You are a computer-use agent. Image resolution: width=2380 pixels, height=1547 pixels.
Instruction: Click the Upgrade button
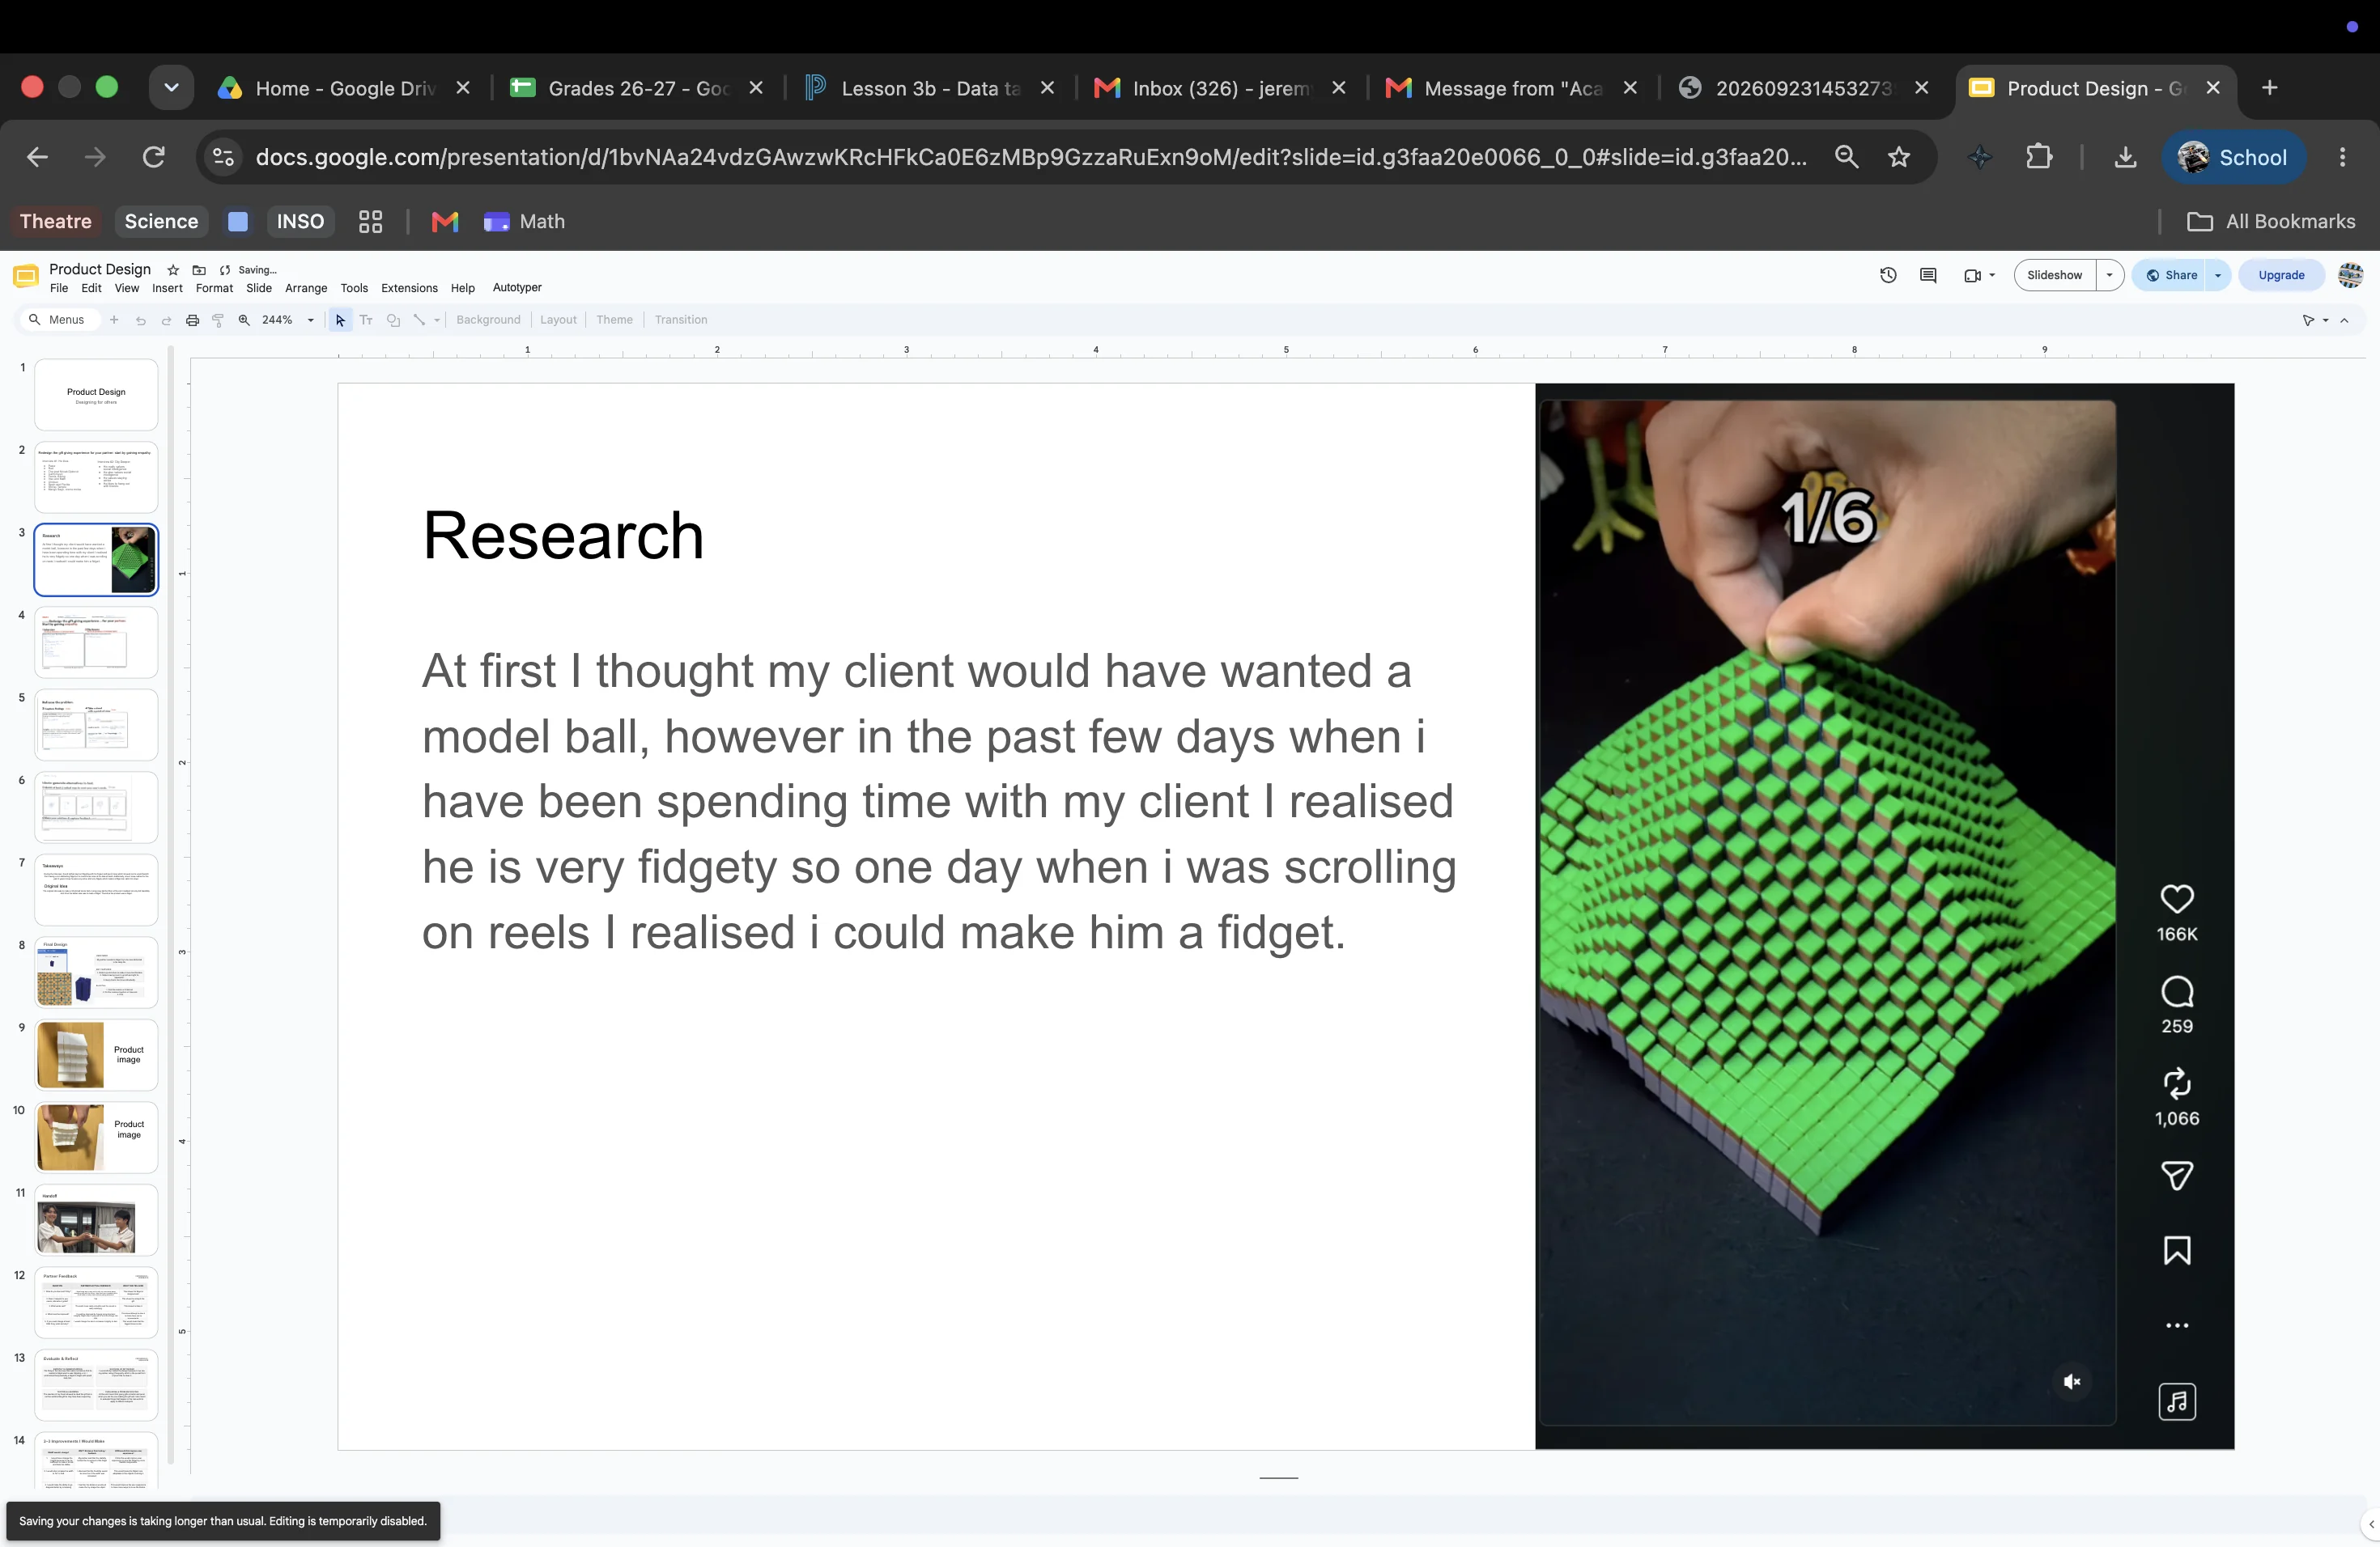2281,275
